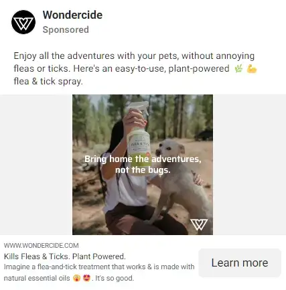Click the surprised face emoji in description

tap(76, 278)
